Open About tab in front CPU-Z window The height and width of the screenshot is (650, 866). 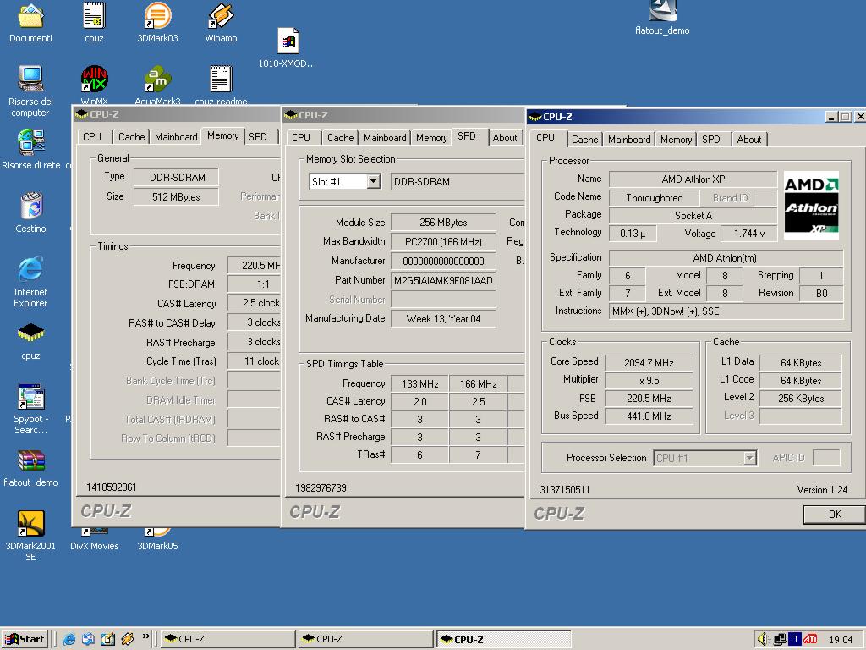(x=749, y=140)
